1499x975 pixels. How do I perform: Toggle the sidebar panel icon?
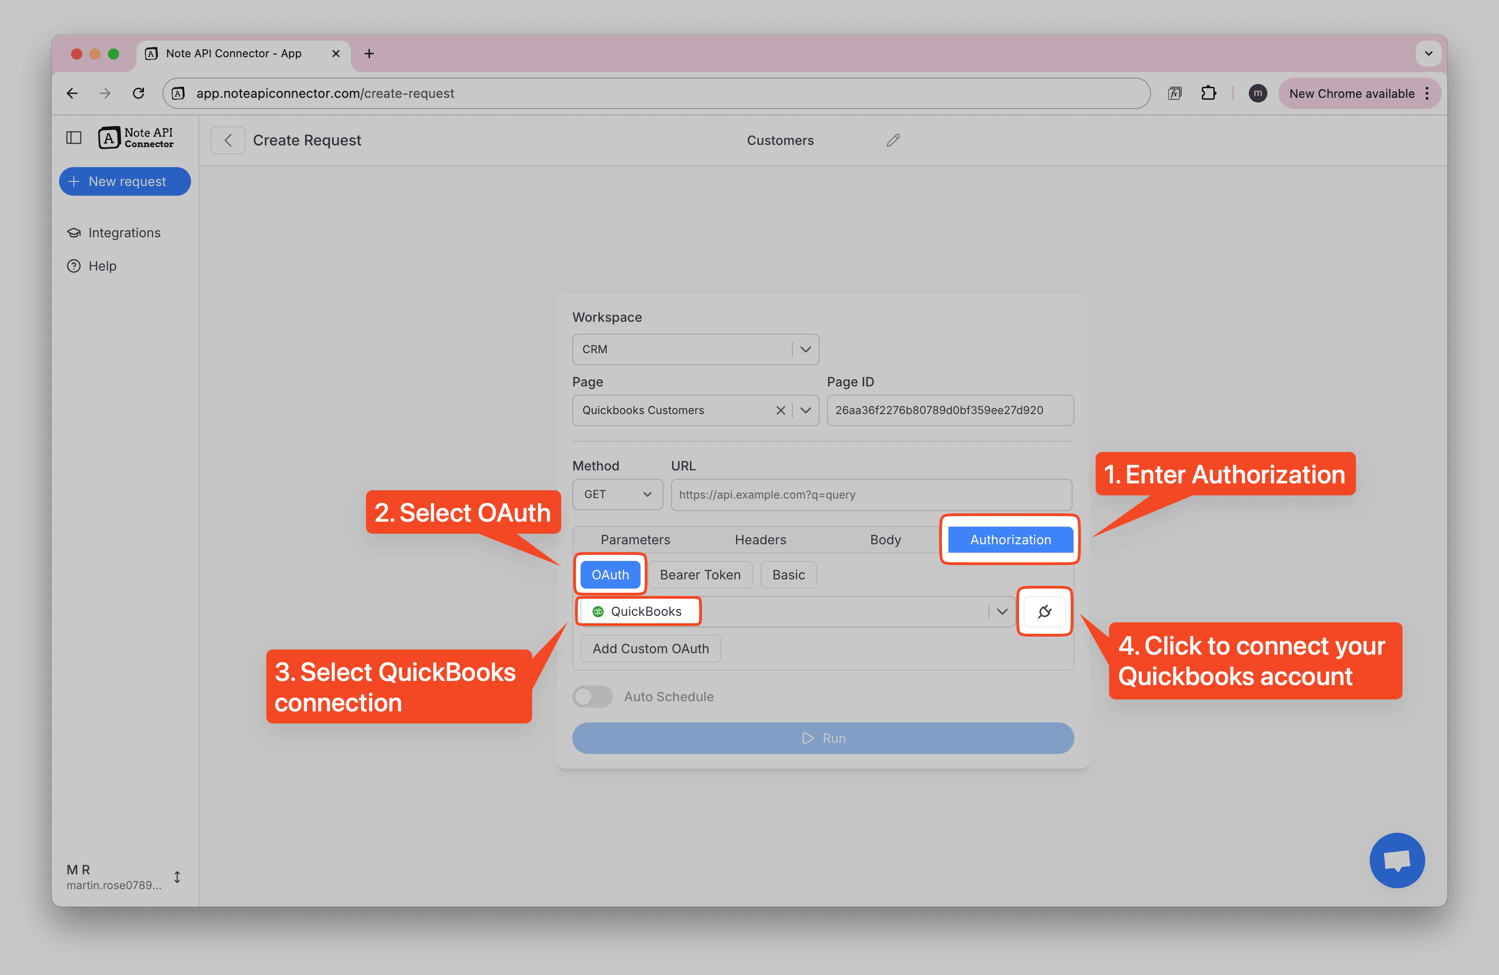74,138
